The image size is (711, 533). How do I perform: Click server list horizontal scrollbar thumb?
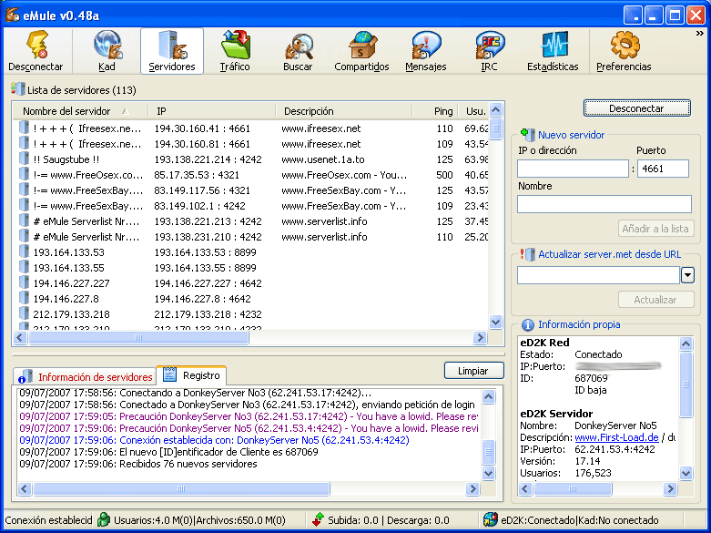coord(138,337)
